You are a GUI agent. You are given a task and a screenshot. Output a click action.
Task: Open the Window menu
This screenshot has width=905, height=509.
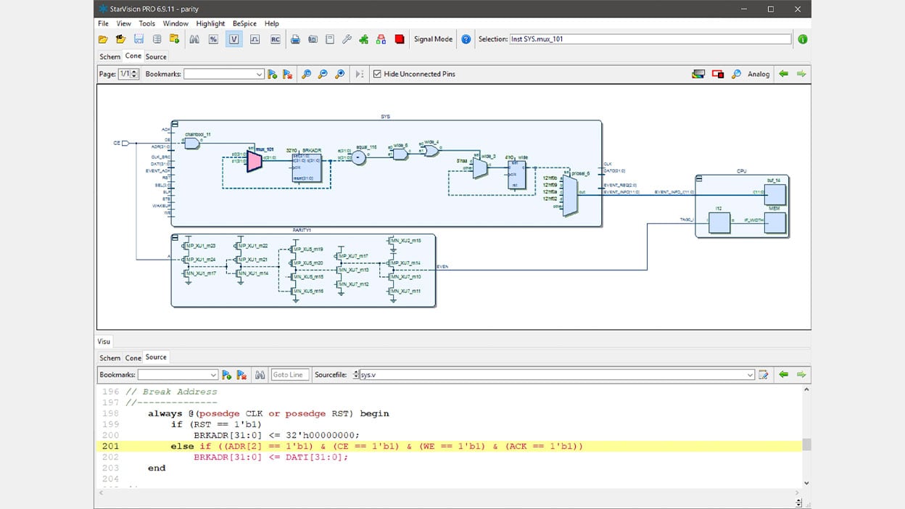[x=175, y=23]
